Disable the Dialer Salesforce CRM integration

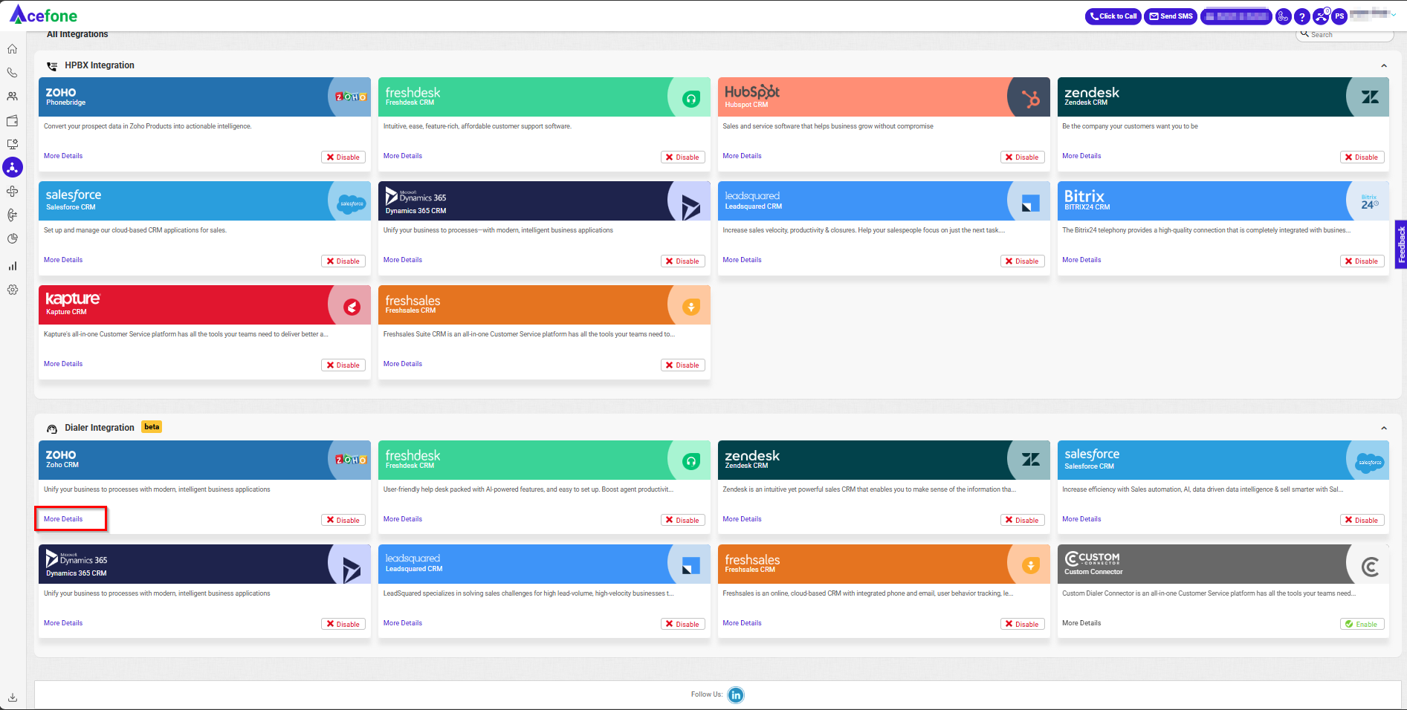[1362, 521]
